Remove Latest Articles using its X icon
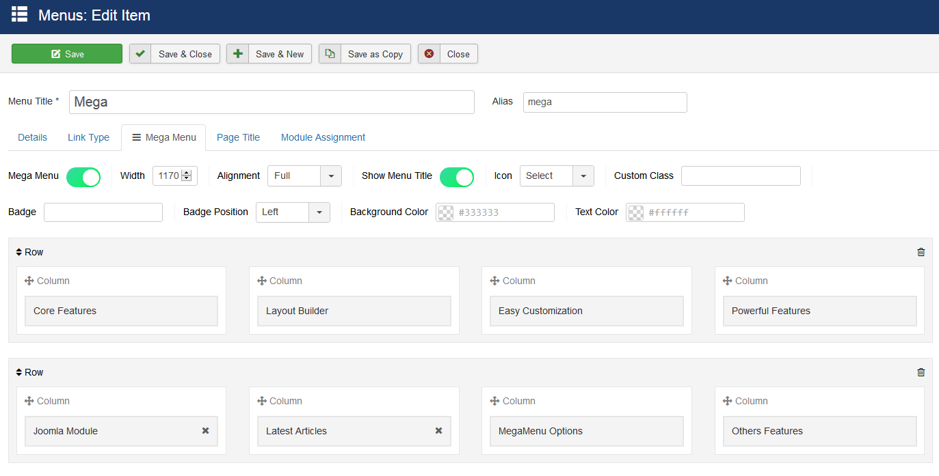 [438, 431]
